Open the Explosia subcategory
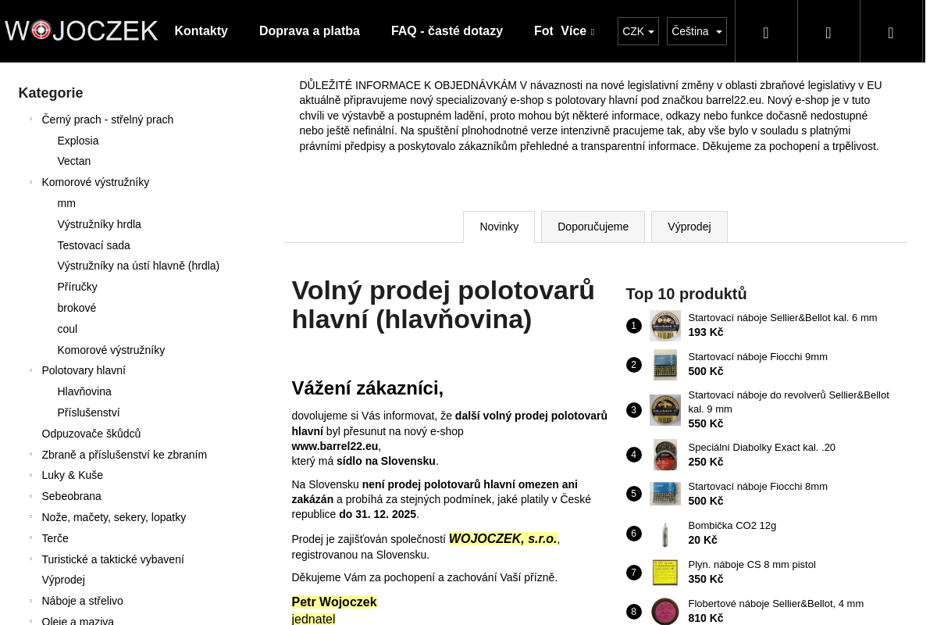 coord(78,141)
